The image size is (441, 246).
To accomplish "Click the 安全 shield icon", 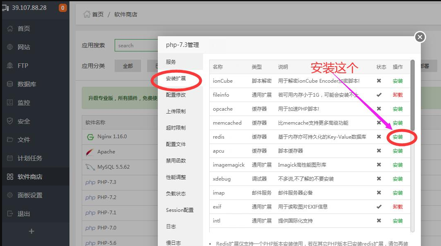I will click(10, 121).
